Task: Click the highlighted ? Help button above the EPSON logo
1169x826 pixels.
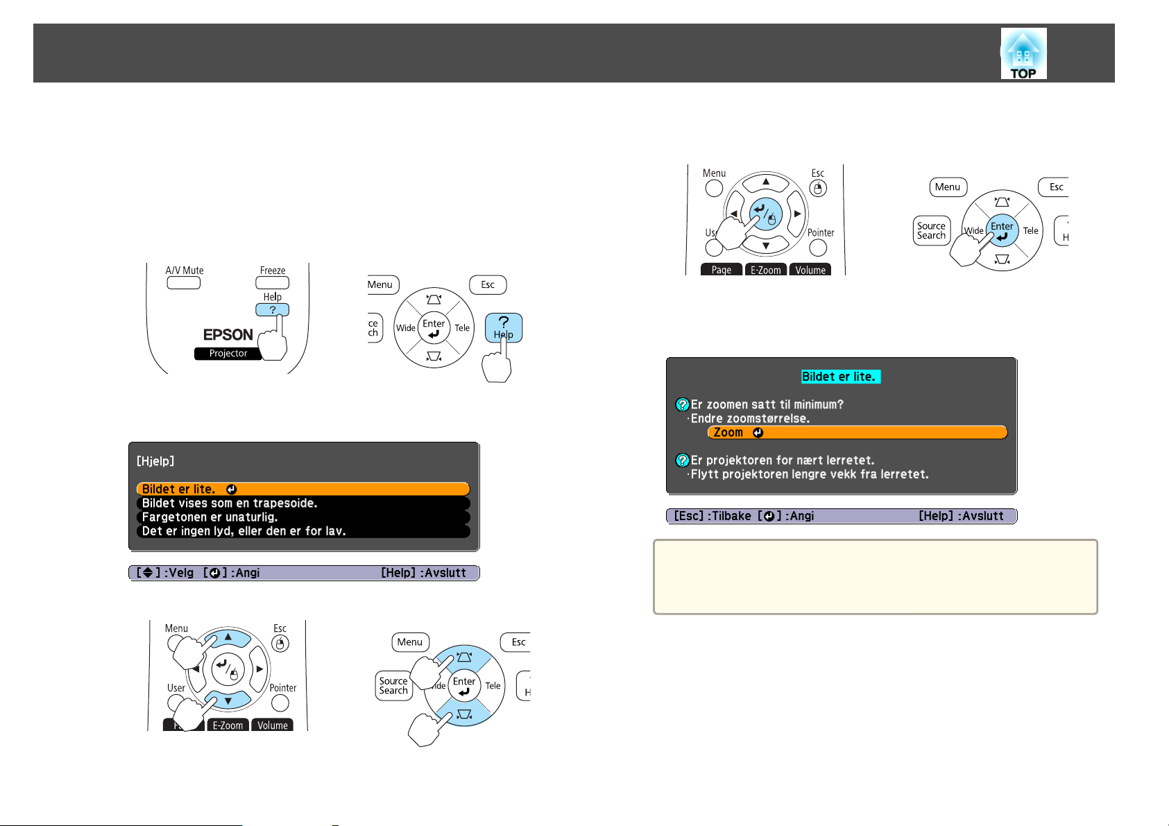Action: 272,309
